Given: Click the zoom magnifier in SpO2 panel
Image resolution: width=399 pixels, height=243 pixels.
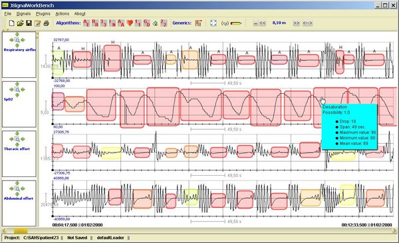Looking at the screenshot, I should [17, 89].
